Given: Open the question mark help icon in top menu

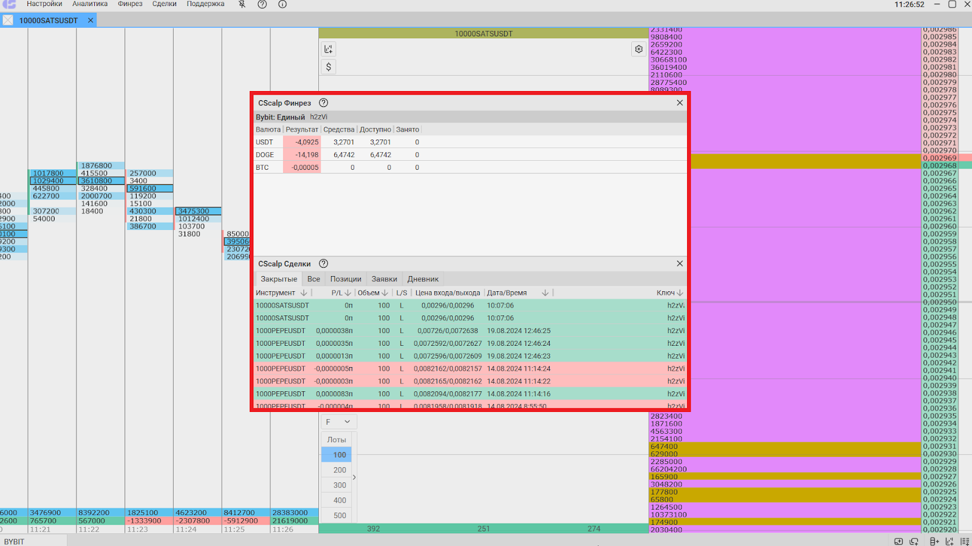Looking at the screenshot, I should pos(262,4).
